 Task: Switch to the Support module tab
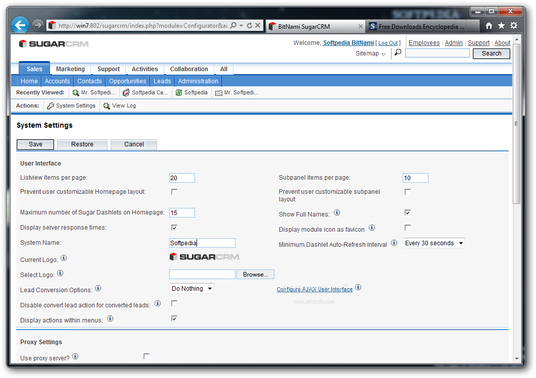point(109,69)
